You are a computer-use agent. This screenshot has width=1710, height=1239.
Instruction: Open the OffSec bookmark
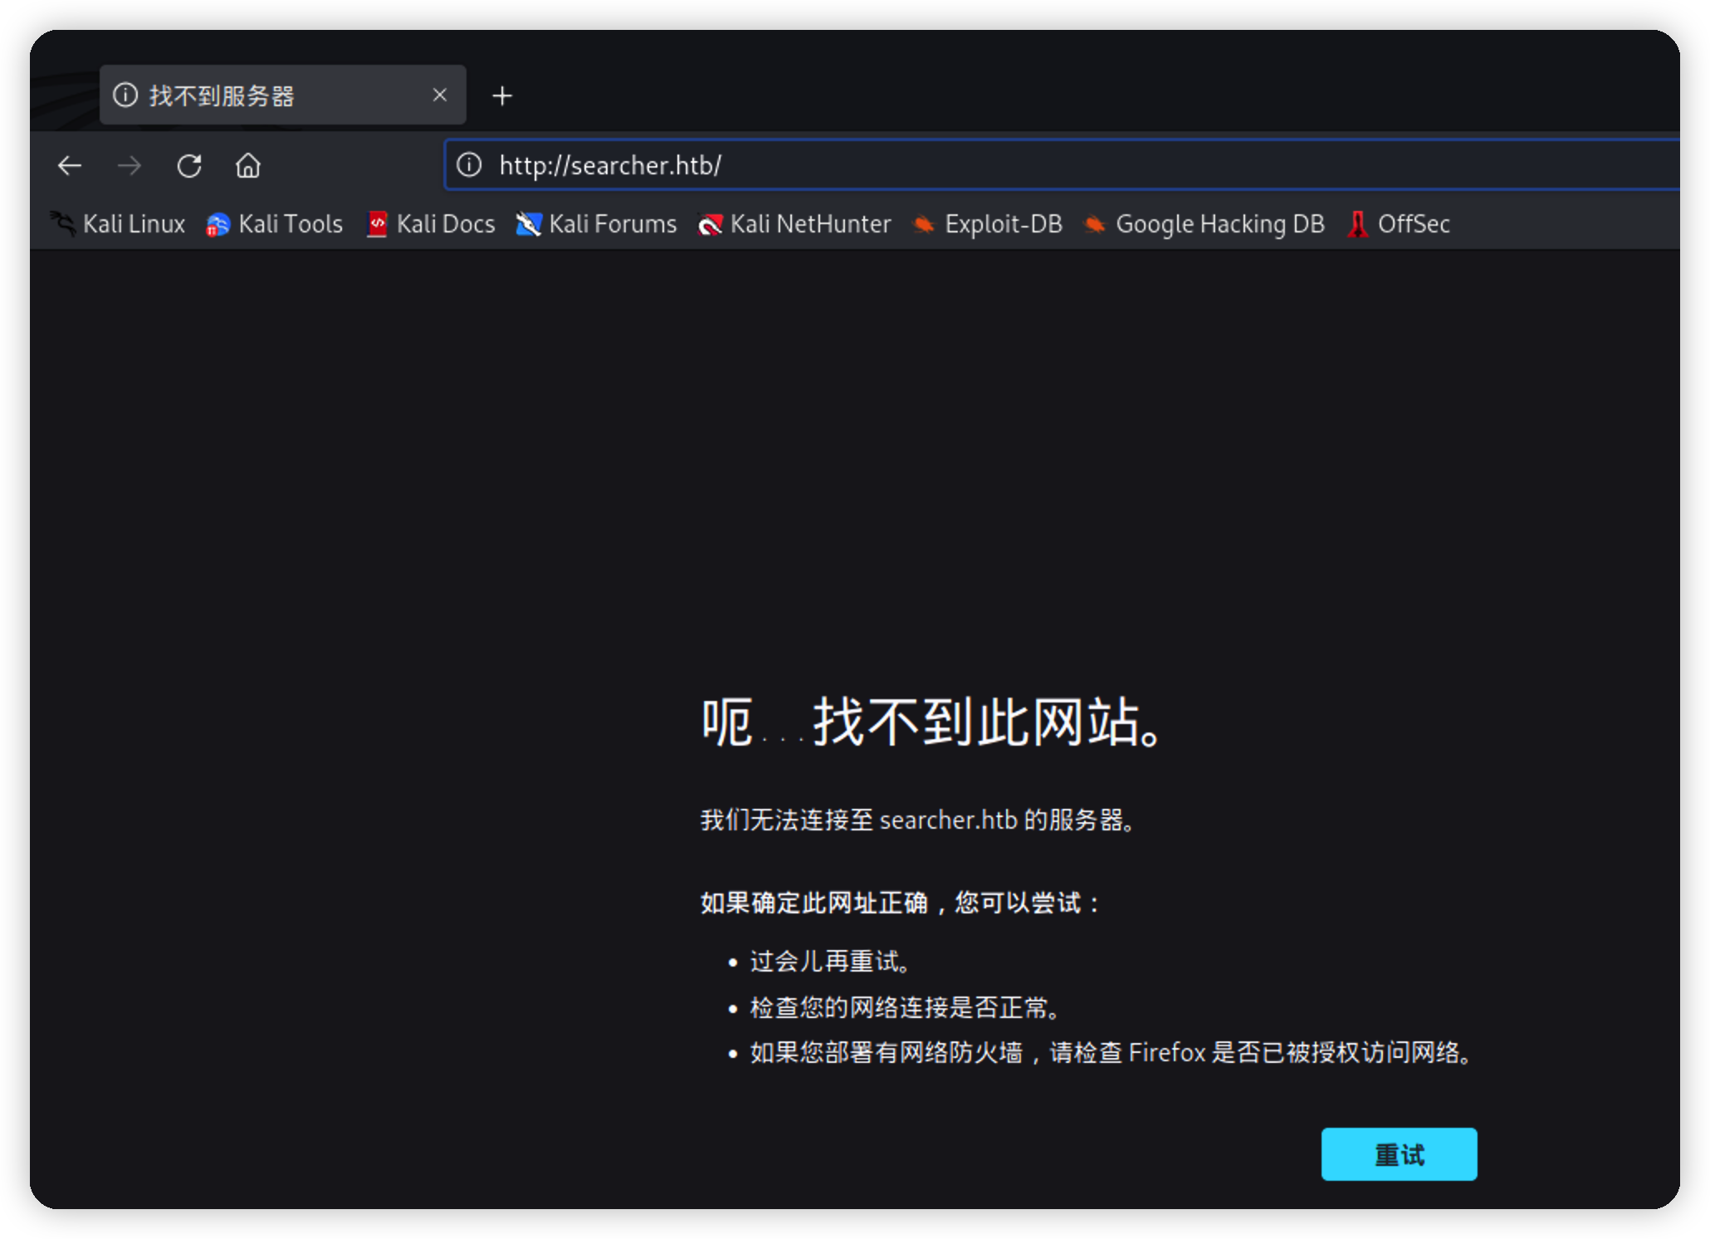(x=1399, y=224)
